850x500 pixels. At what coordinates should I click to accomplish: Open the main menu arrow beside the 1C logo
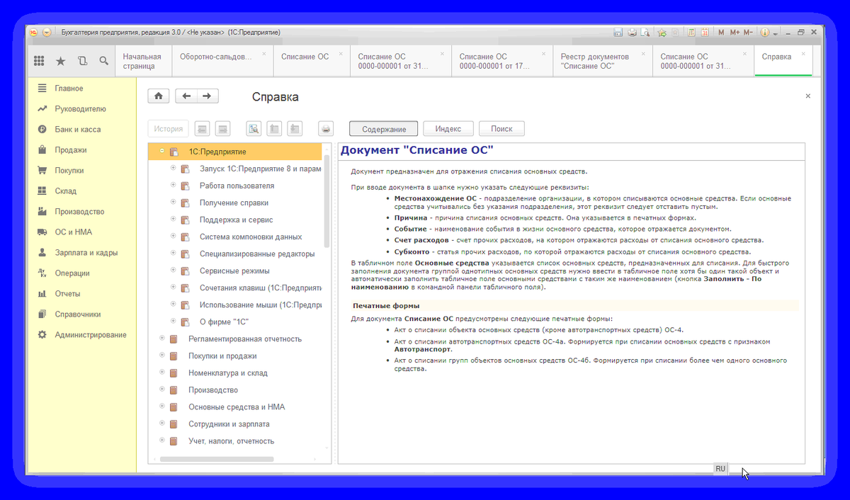coord(47,33)
